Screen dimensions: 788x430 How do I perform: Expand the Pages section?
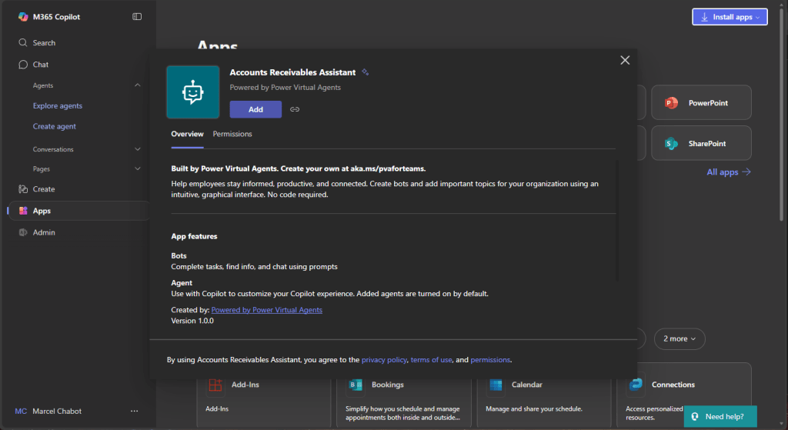(x=138, y=168)
